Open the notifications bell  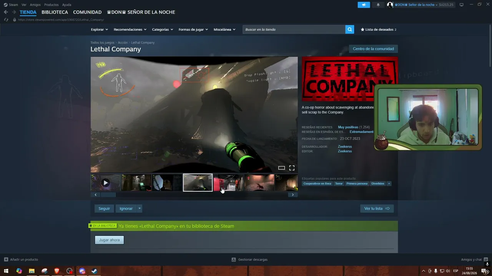pos(378,5)
